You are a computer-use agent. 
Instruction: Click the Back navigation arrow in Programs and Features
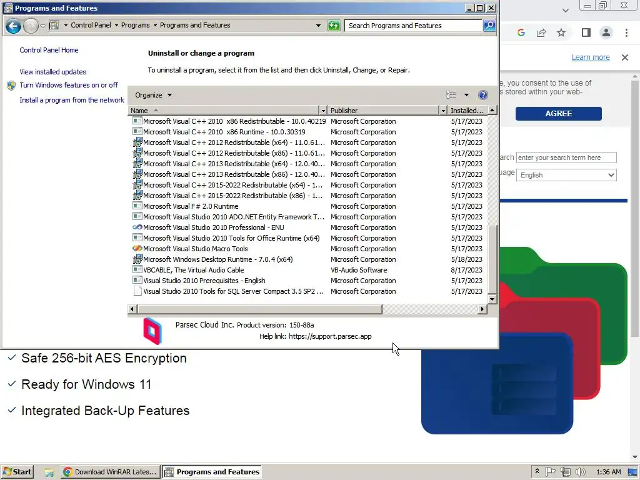pos(13,26)
